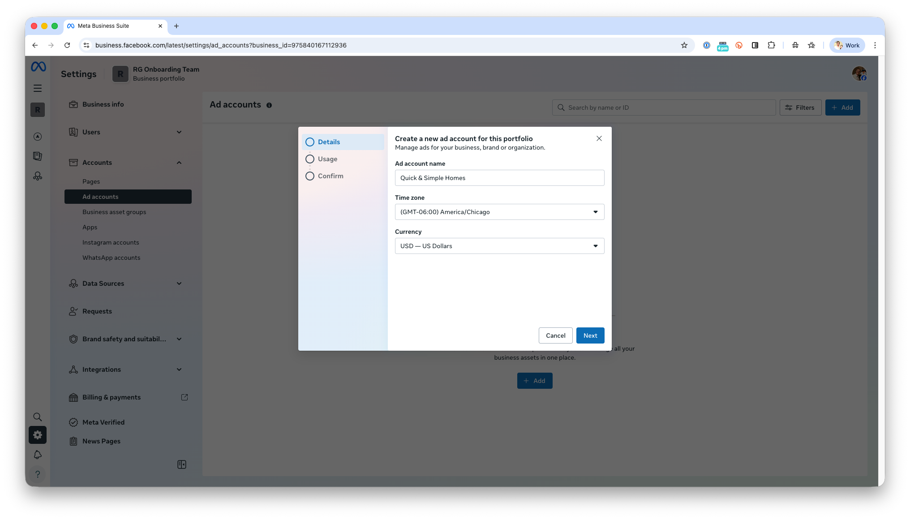Click the search magnifier in left rail
The height and width of the screenshot is (520, 910).
(38, 417)
